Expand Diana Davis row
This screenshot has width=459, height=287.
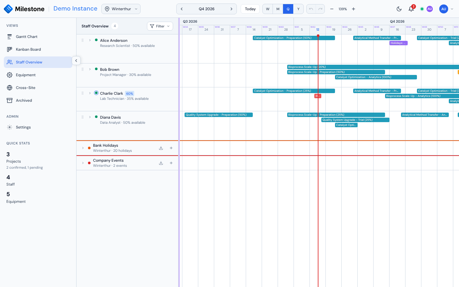[90, 117]
